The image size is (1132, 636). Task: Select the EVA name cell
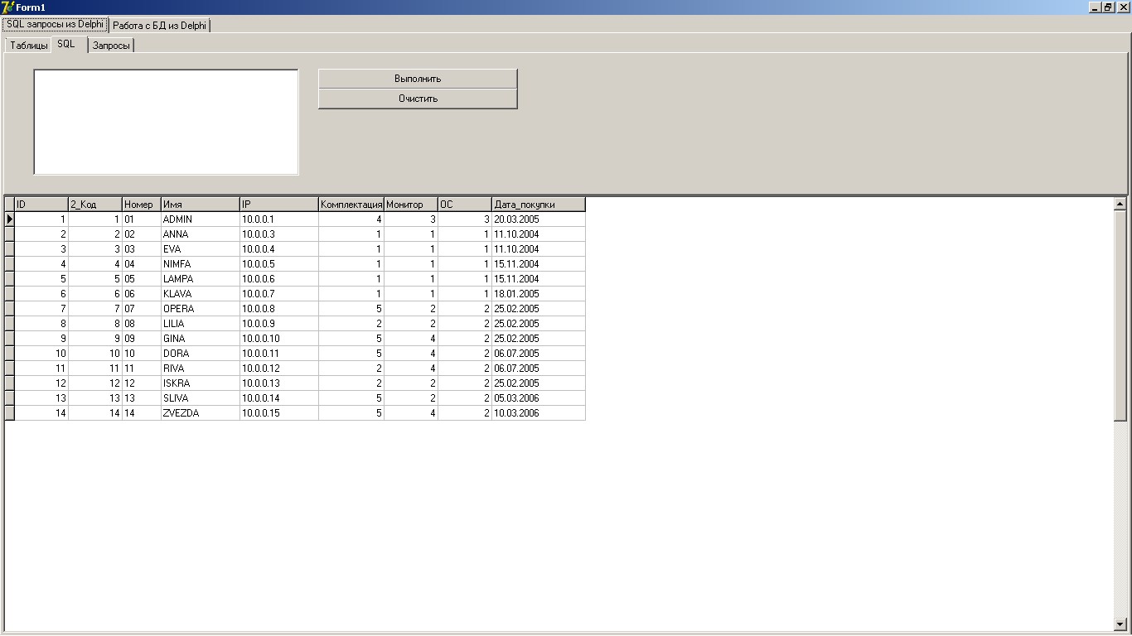[x=201, y=249]
